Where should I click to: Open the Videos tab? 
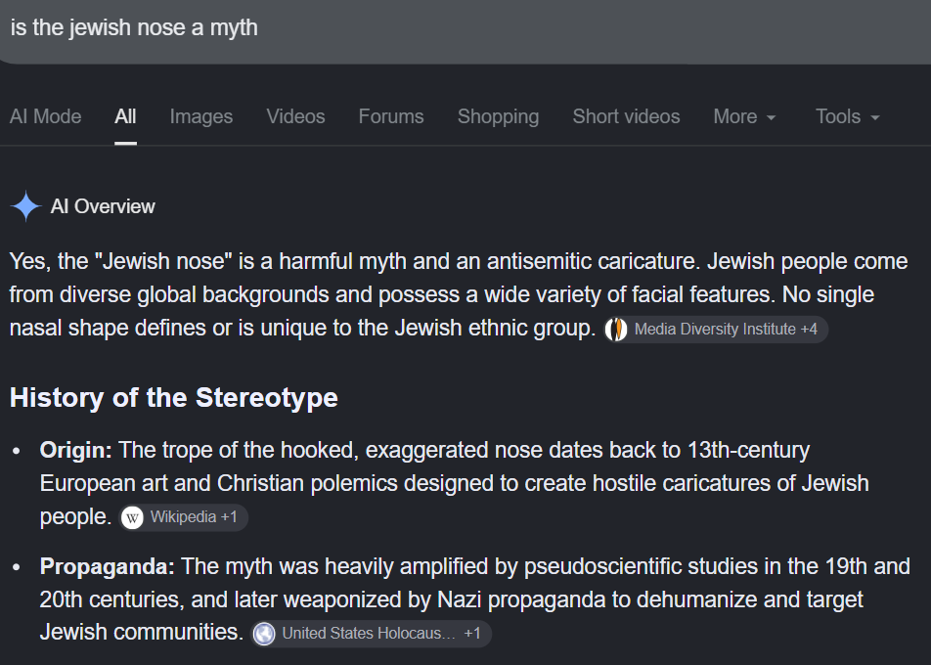point(295,116)
